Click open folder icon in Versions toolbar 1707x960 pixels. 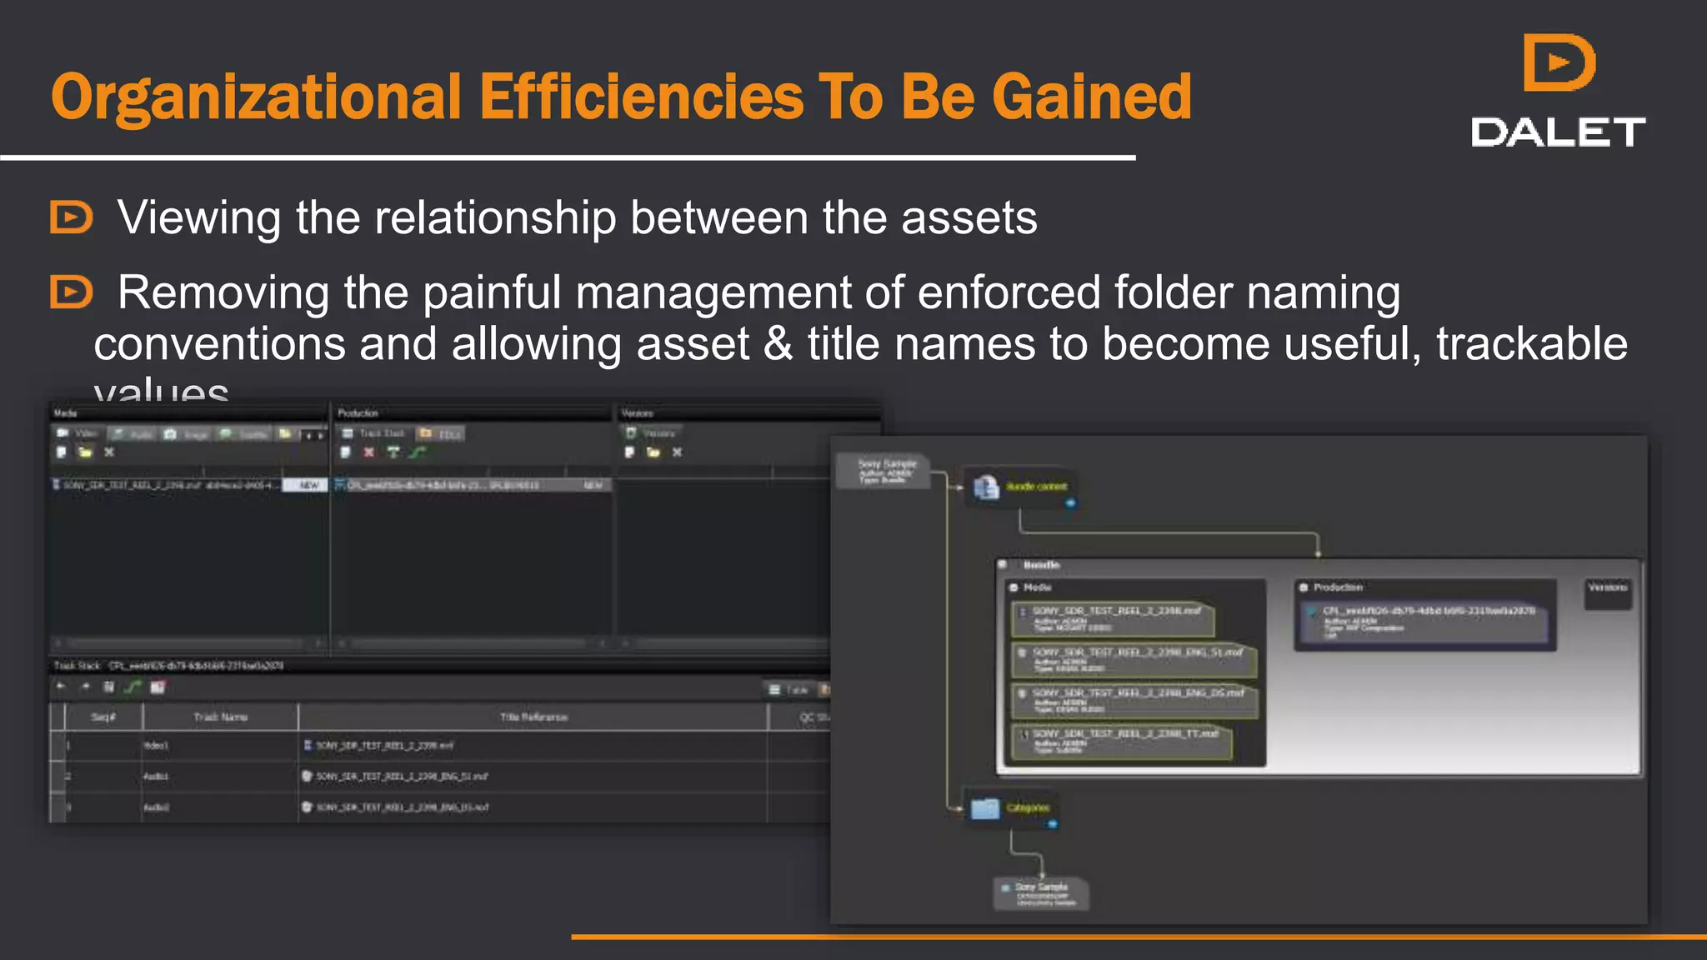pos(653,452)
